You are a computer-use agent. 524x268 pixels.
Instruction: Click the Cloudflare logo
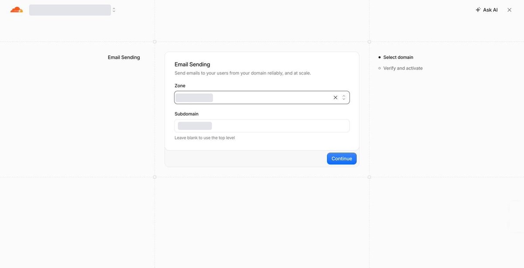17,10
